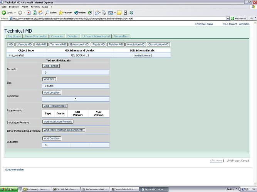Click the Sprache einstellen link
This screenshot has height=192, width=257.
click(14, 170)
